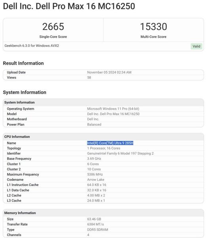Click the Microsoft Windows 11 Pro operating system value
This screenshot has width=206, height=238.
tap(113, 109)
